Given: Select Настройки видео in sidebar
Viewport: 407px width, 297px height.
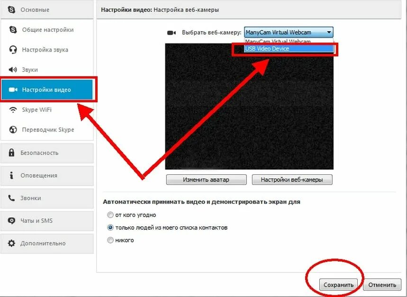Looking at the screenshot, I should click(x=47, y=90).
